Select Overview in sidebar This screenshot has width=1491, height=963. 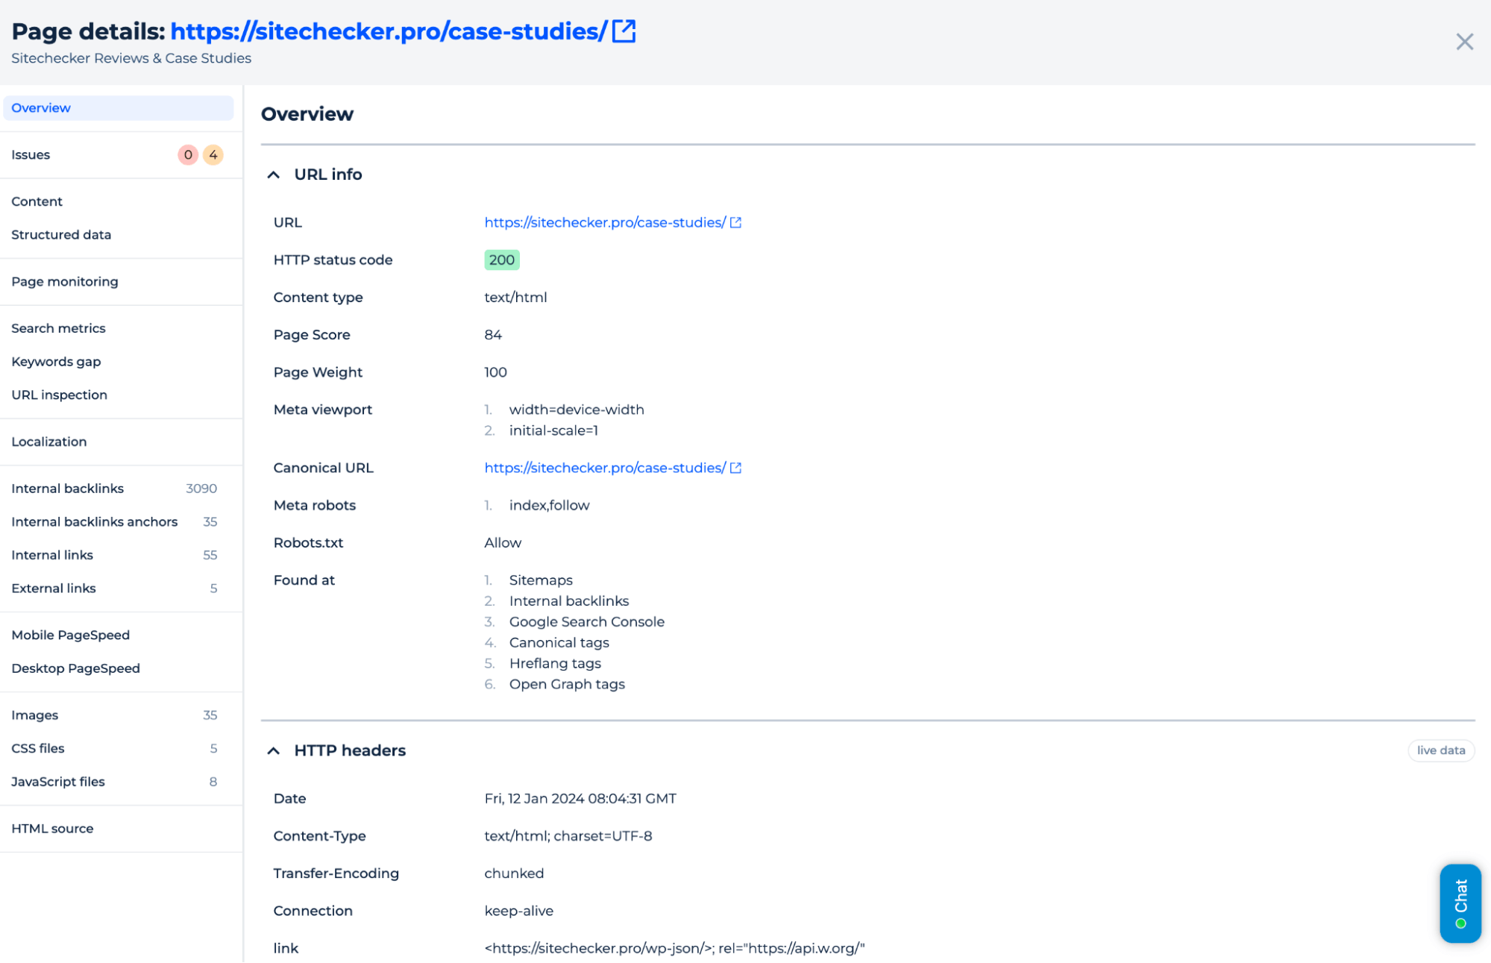(x=118, y=108)
